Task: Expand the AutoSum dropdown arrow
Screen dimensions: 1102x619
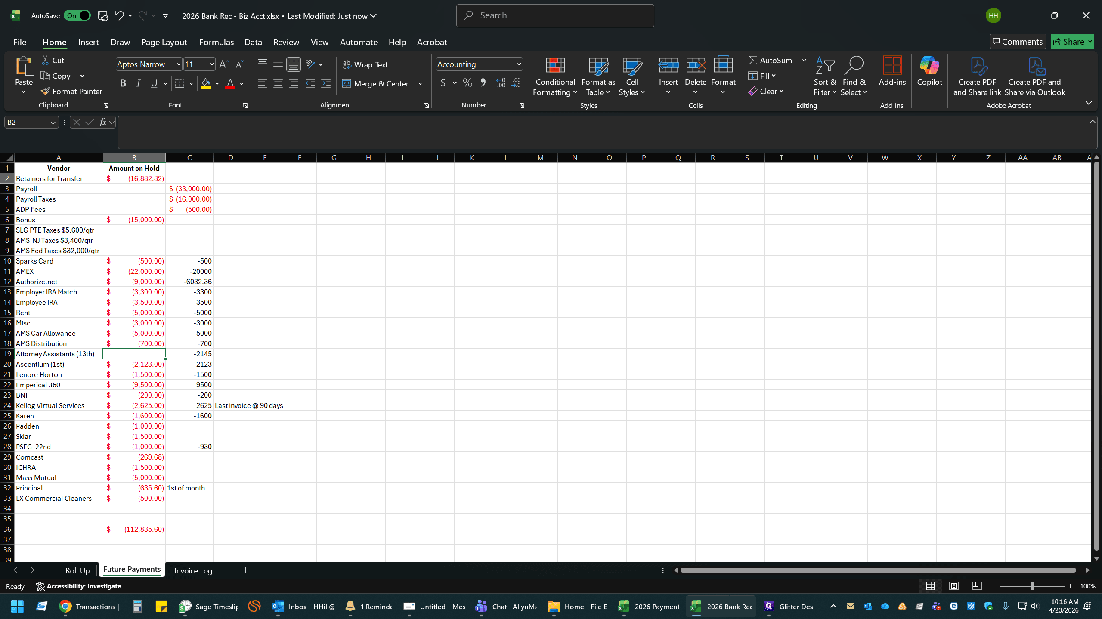Action: tap(804, 61)
